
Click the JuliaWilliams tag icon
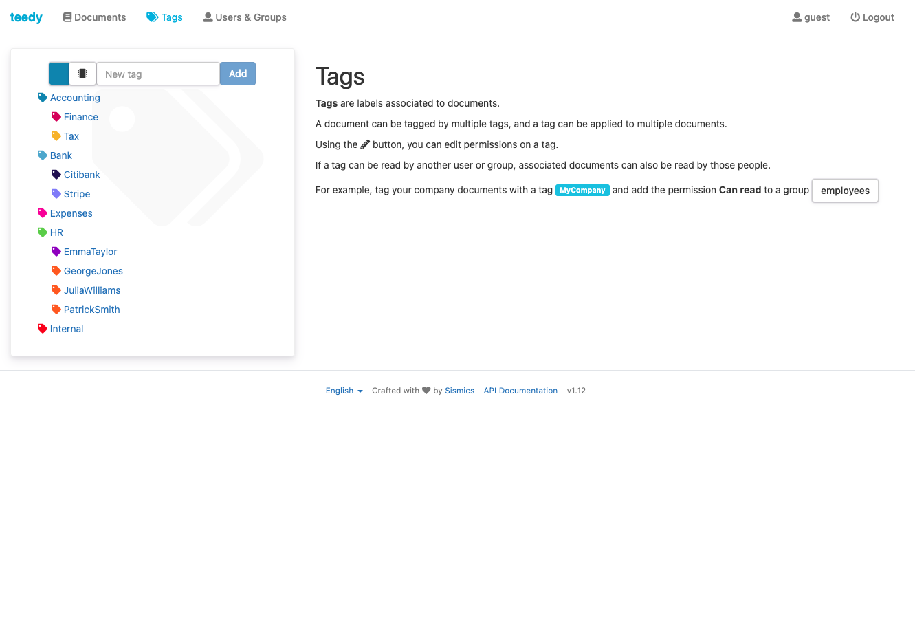56,290
